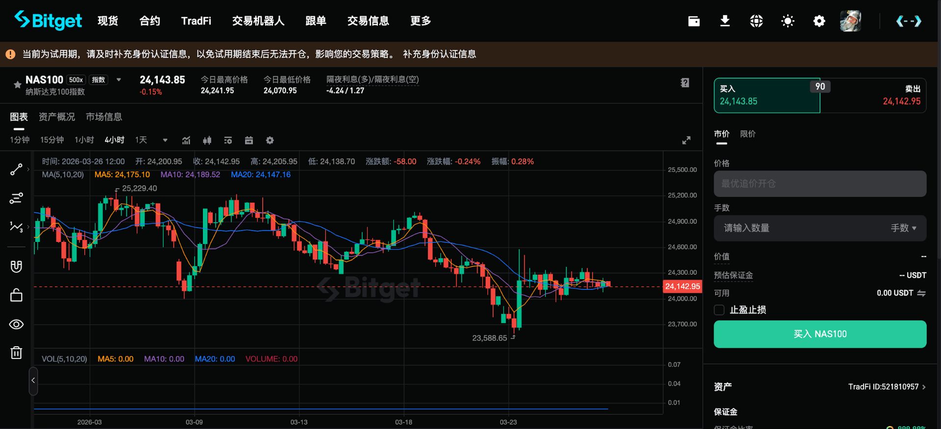Change candlestick chart type icon
The height and width of the screenshot is (429, 941).
207,141
